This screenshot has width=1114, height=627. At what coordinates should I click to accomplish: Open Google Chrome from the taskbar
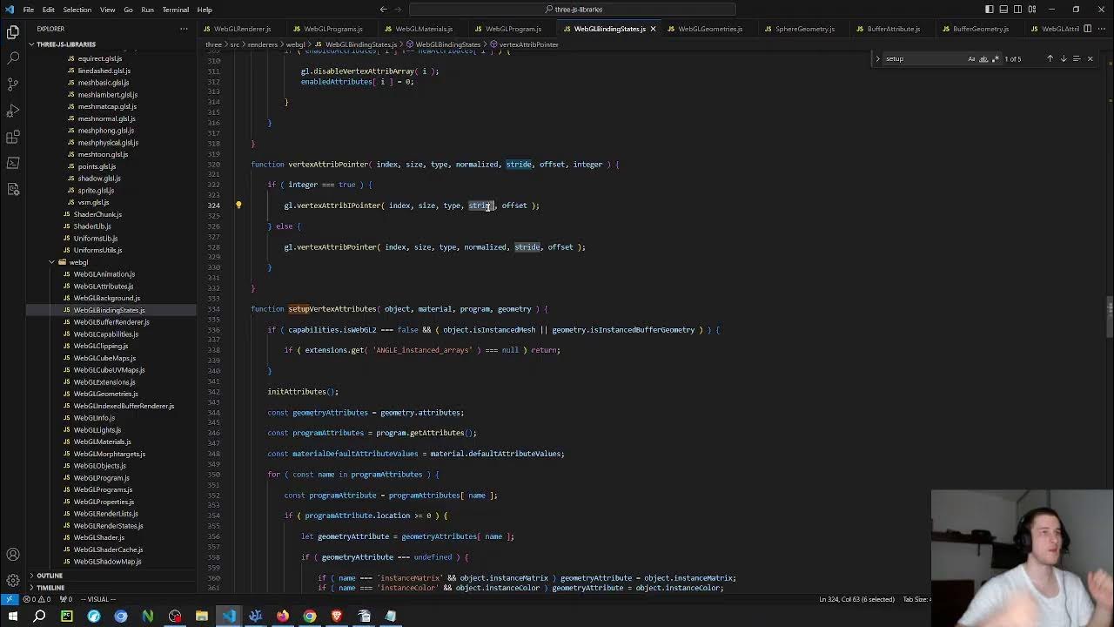point(310,617)
